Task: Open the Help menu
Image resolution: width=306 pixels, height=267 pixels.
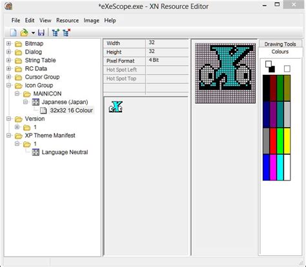Action: pos(110,21)
